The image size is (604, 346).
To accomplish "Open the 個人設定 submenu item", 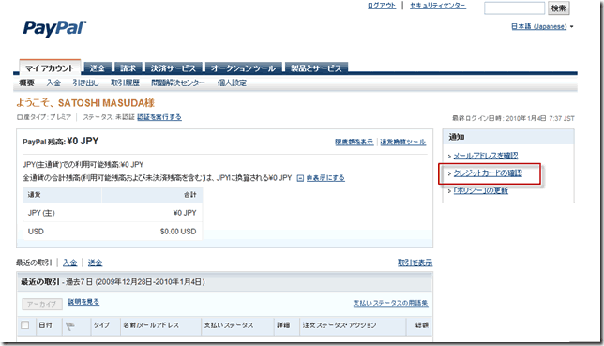I will pyautogui.click(x=232, y=83).
